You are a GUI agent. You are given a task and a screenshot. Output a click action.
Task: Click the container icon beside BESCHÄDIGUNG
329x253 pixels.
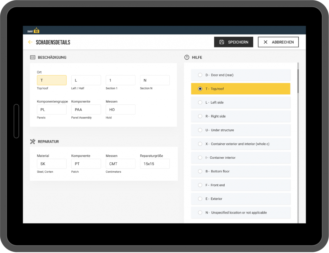point(32,57)
